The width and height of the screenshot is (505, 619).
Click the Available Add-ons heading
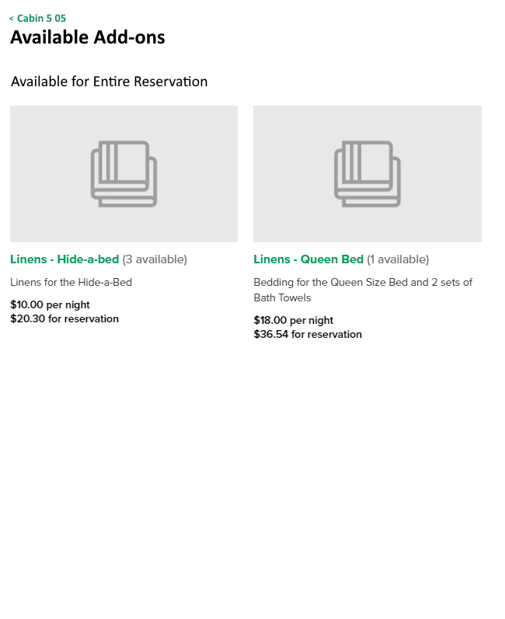coord(88,37)
